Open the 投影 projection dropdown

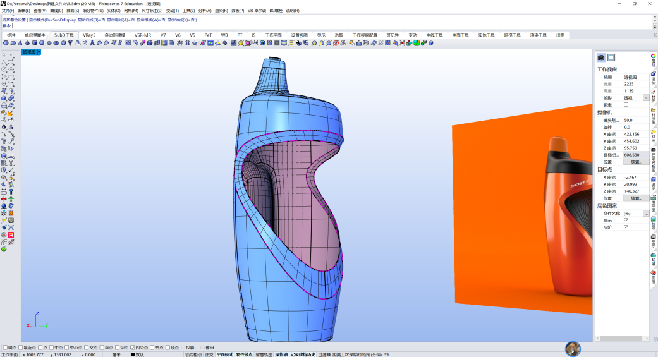click(x=646, y=98)
